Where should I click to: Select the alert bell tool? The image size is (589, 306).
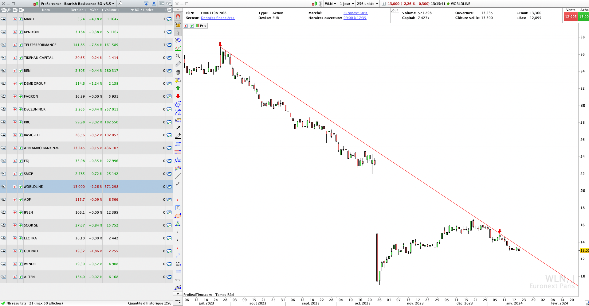click(178, 80)
